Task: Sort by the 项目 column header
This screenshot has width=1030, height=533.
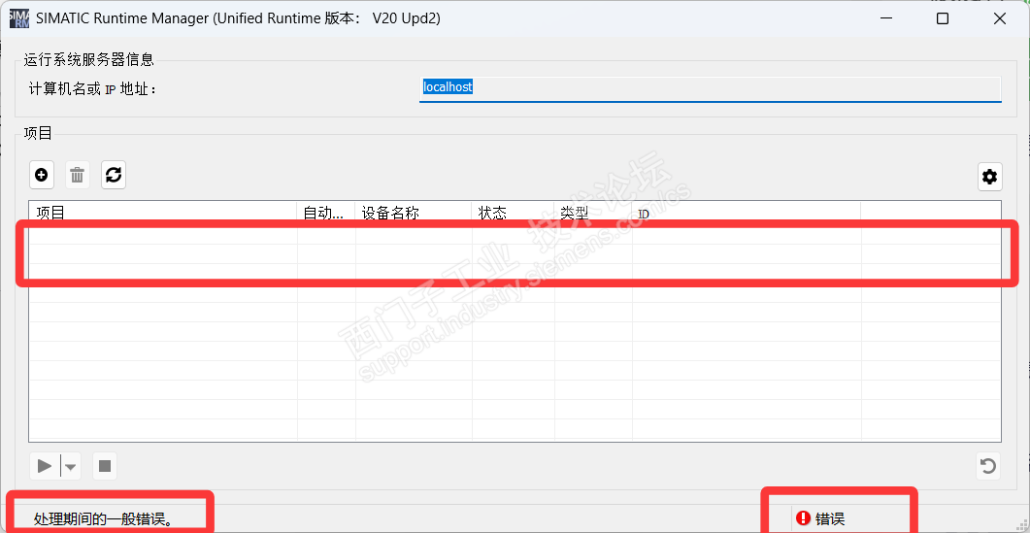Action: point(163,213)
